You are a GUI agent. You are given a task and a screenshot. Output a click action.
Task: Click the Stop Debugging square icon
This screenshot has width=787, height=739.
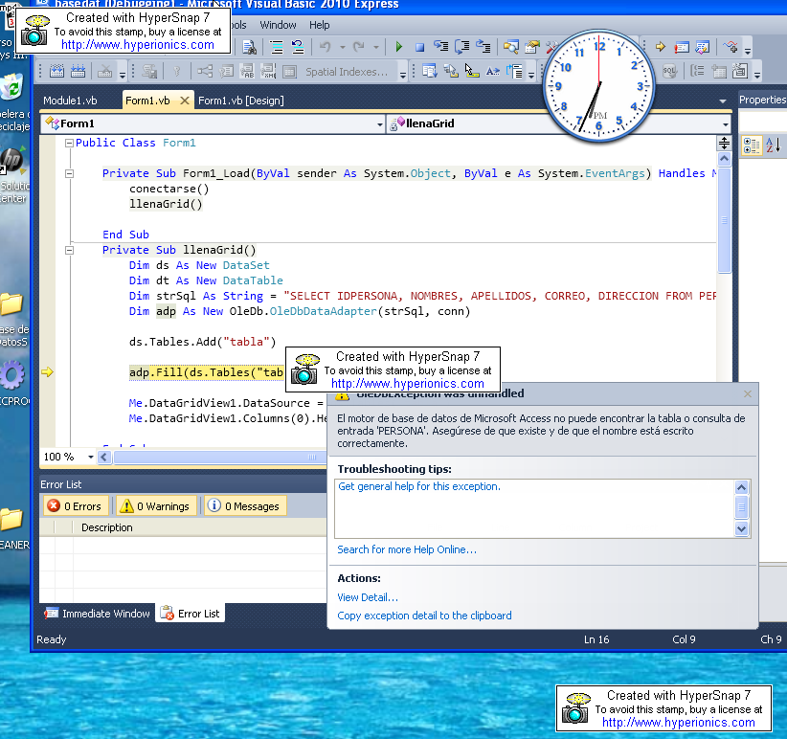[x=420, y=47]
